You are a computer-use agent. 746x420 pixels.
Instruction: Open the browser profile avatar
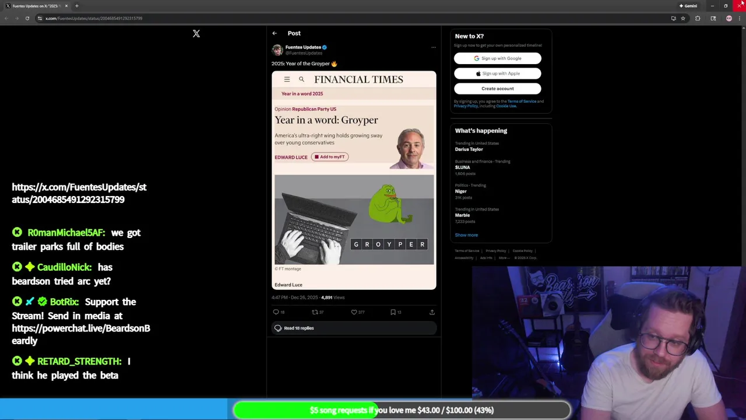(x=729, y=18)
